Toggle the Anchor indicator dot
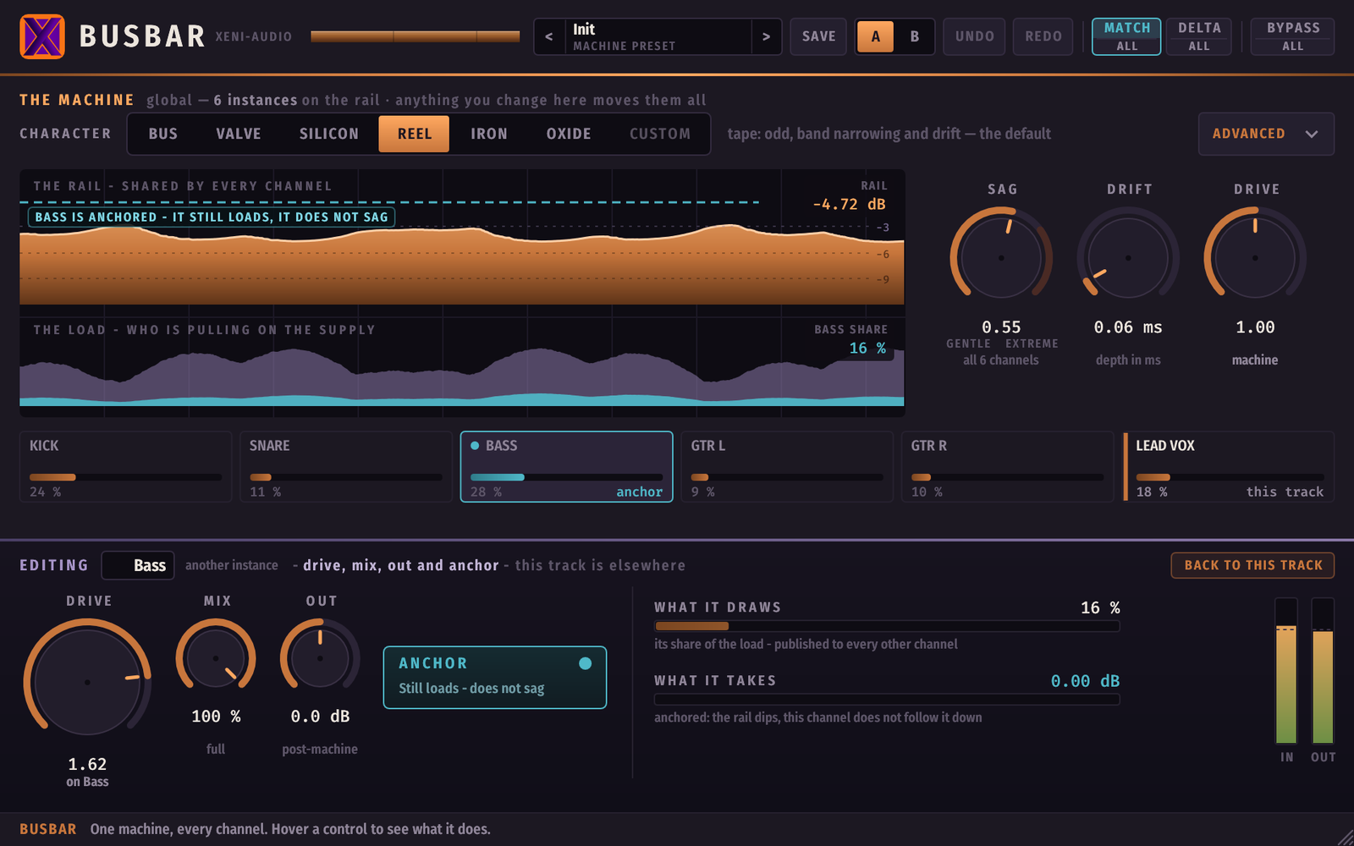The image size is (1354, 846). point(585,663)
